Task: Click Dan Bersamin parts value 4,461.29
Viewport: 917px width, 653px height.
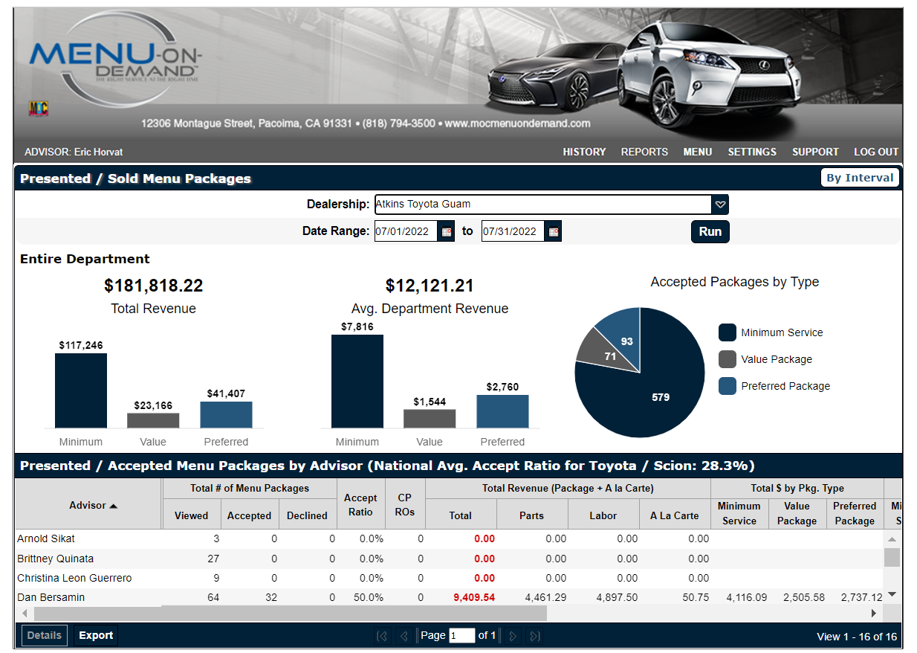Action: [545, 597]
